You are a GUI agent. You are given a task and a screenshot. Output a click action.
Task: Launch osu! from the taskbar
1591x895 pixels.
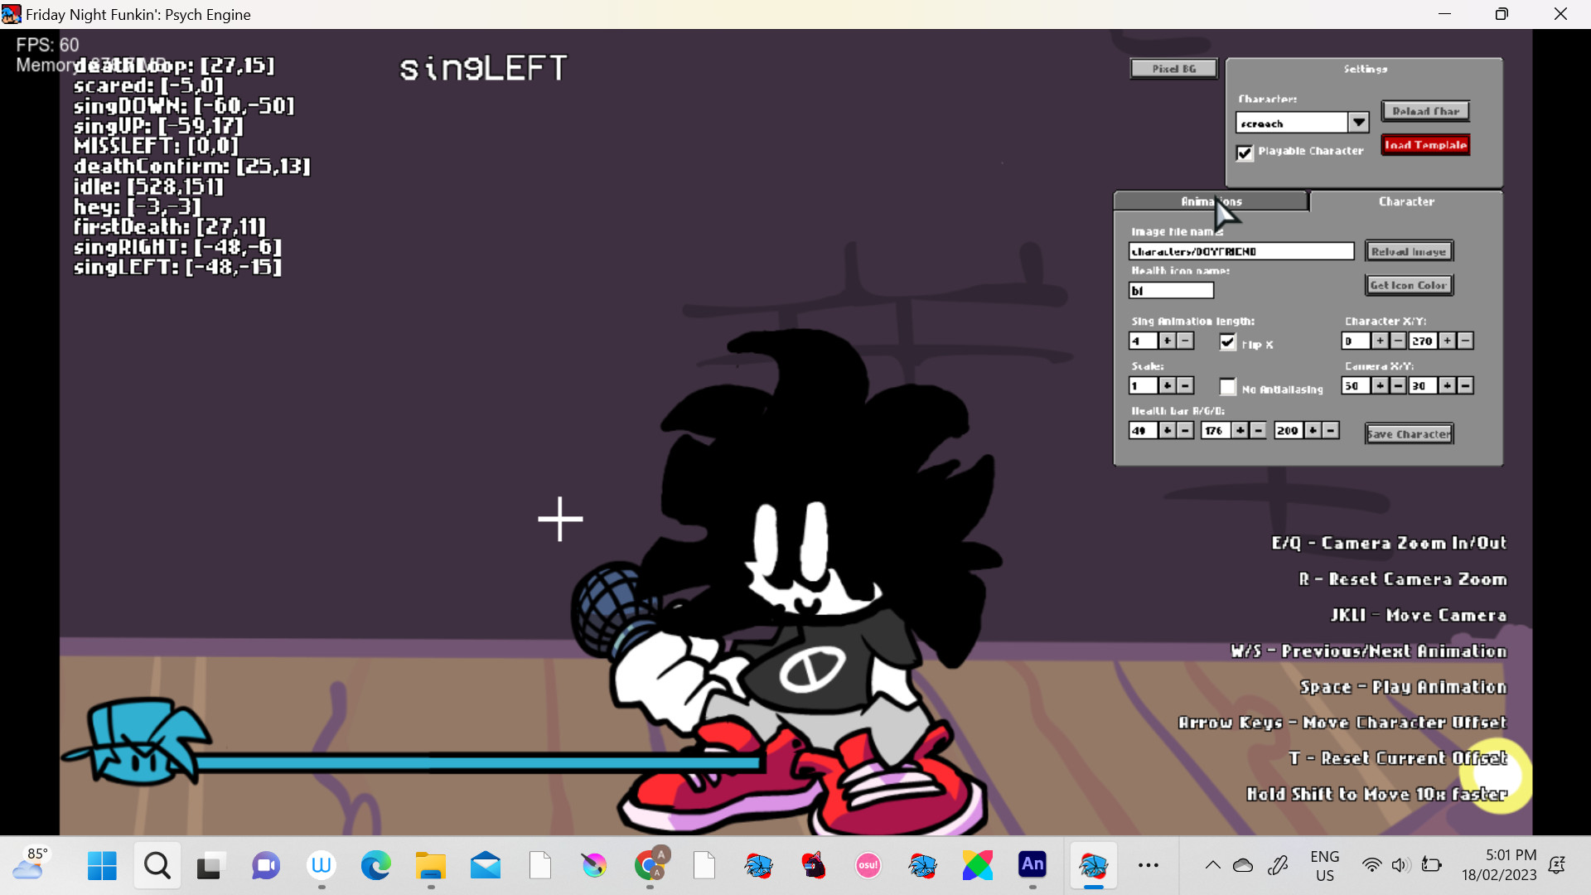click(x=868, y=865)
